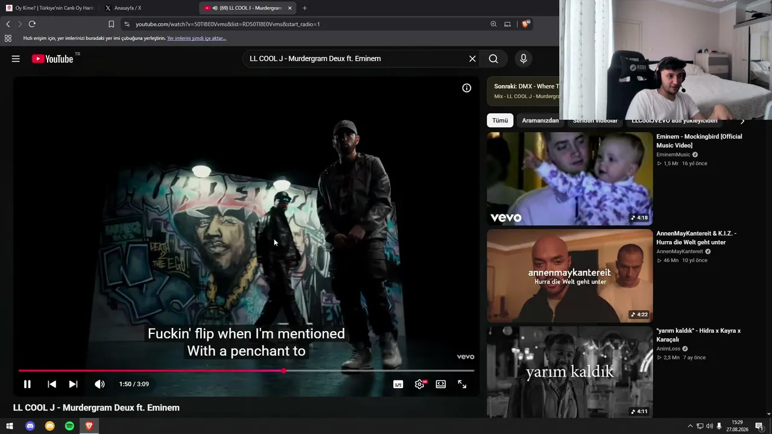Open the zoom magnifier in the address bar
772x434 pixels.
click(x=493, y=24)
